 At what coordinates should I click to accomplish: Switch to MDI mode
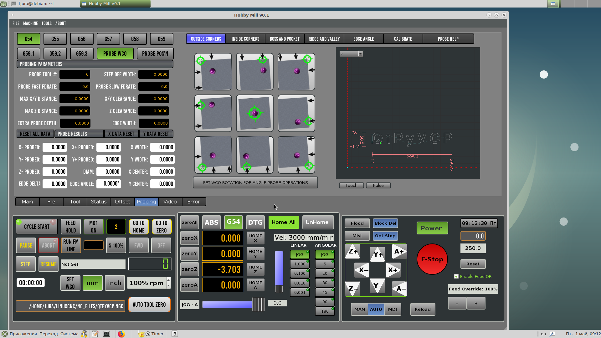point(393,309)
